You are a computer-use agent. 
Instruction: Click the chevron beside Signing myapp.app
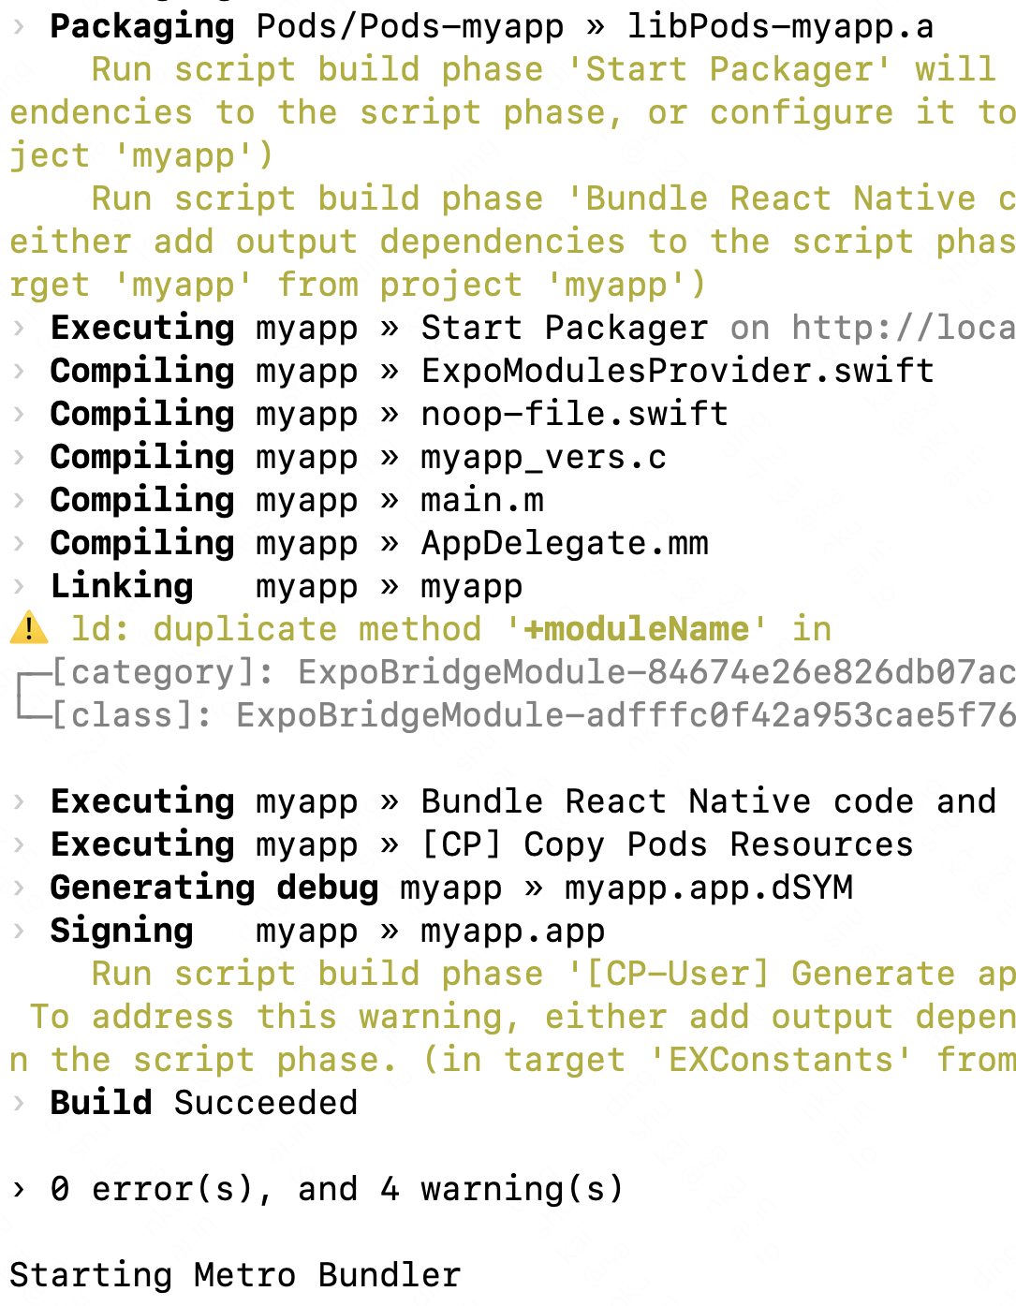tap(17, 930)
